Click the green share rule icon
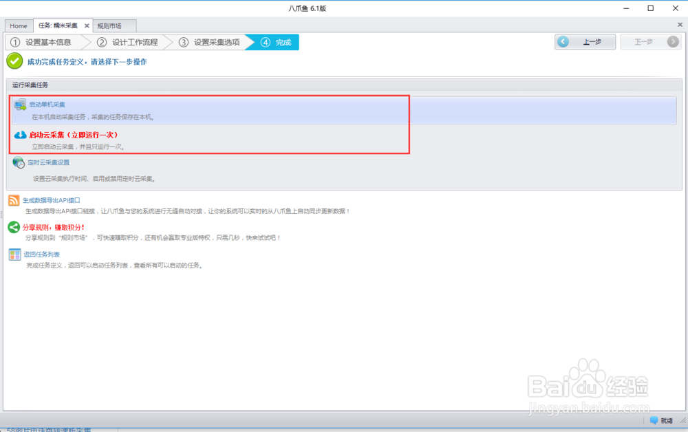This screenshot has height=432, width=688. click(14, 227)
